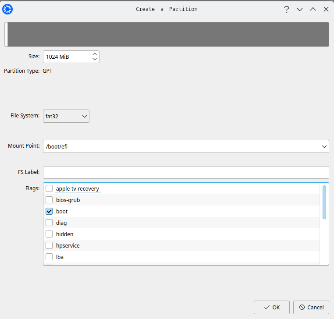Confirm the partition with OK button

click(272, 307)
